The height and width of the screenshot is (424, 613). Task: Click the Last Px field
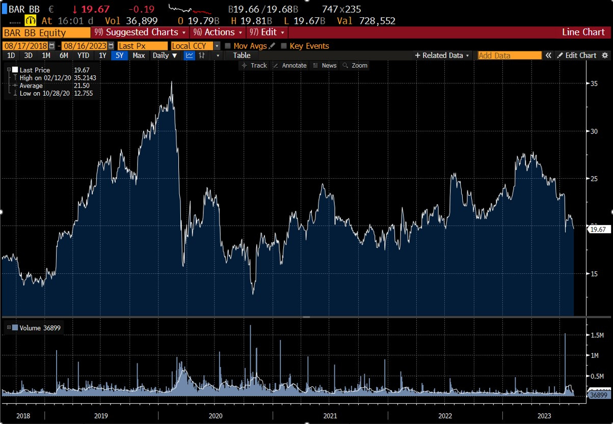coord(142,46)
